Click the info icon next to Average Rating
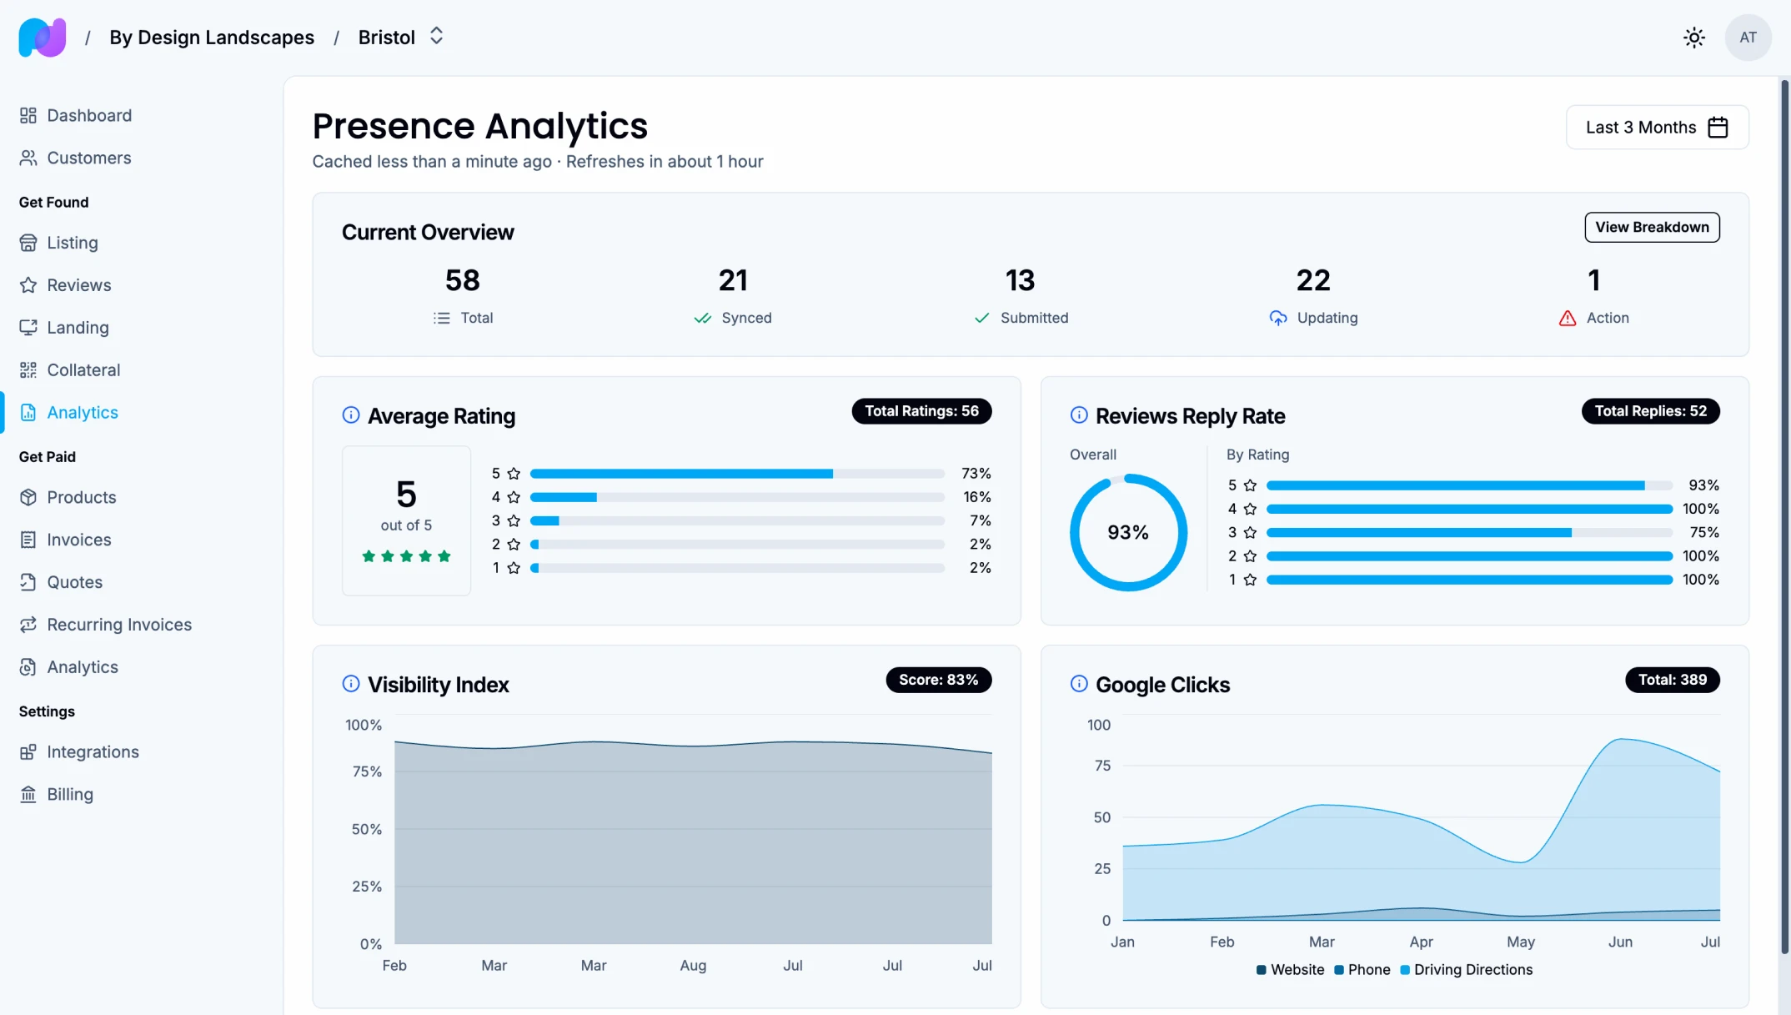1791x1015 pixels. click(x=351, y=415)
